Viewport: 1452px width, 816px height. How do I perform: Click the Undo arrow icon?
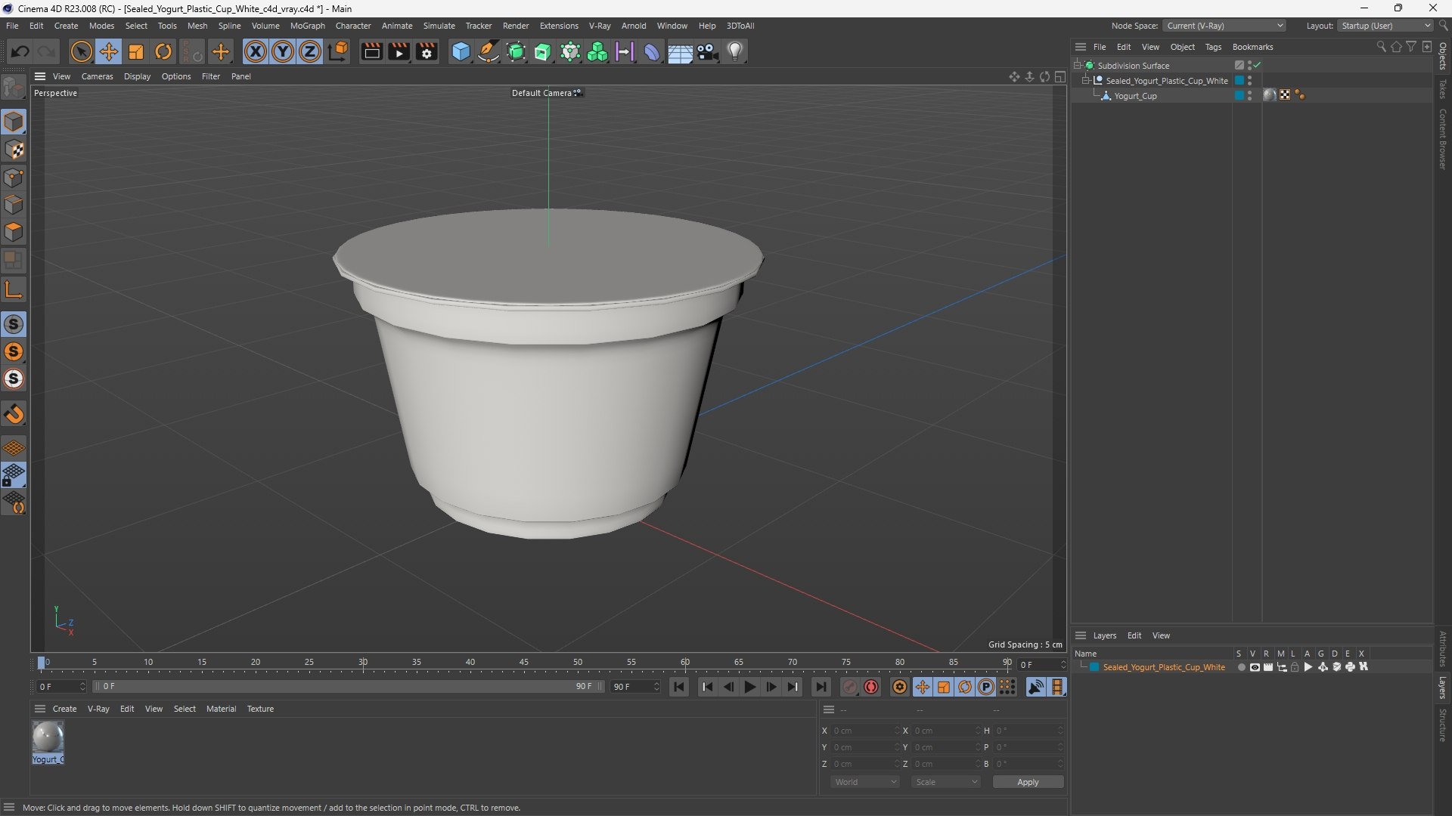pyautogui.click(x=20, y=51)
